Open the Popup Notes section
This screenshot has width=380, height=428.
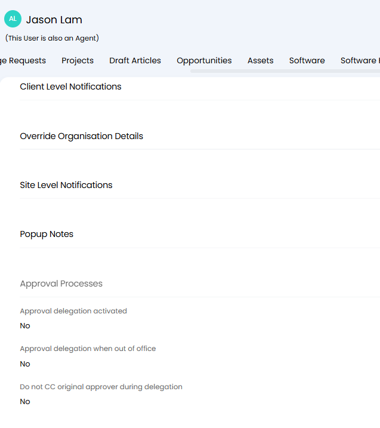click(47, 234)
